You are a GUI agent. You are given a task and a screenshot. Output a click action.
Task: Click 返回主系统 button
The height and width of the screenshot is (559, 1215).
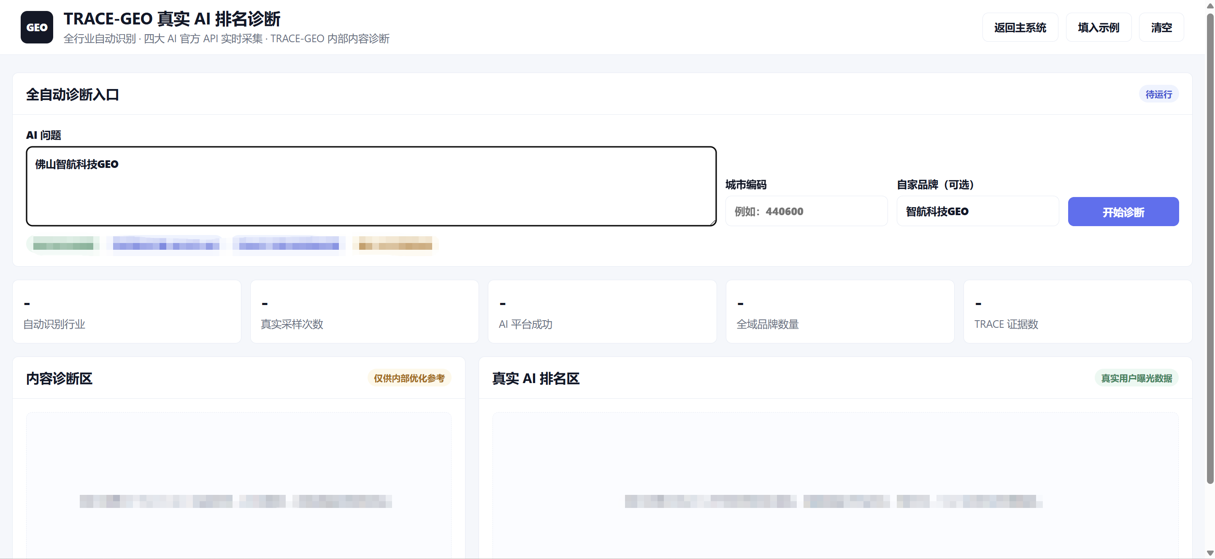pos(1020,27)
